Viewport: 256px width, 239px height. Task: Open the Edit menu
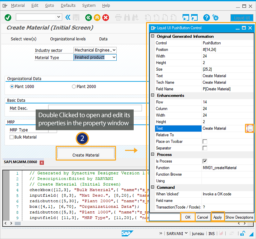tap(35, 6)
